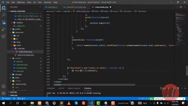
Task: Click the master branch status item
Action: pos(6,99)
